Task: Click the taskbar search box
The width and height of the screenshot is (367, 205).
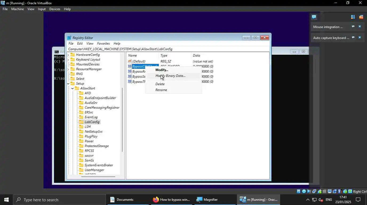Action: point(59,200)
